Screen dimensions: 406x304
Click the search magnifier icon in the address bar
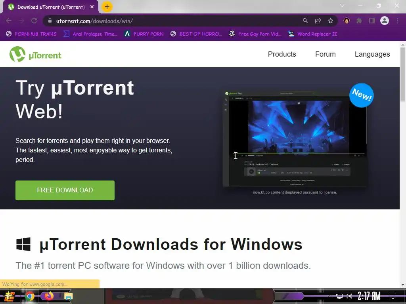pyautogui.click(x=305, y=21)
